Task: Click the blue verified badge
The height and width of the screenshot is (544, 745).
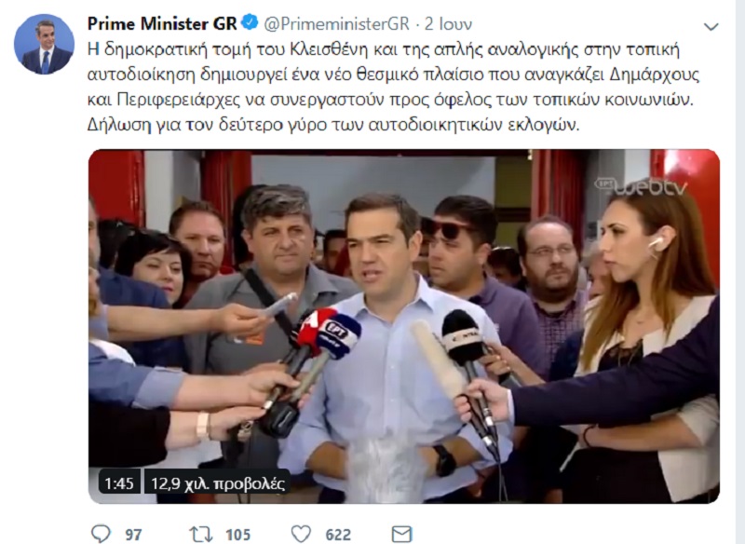Action: [250, 22]
